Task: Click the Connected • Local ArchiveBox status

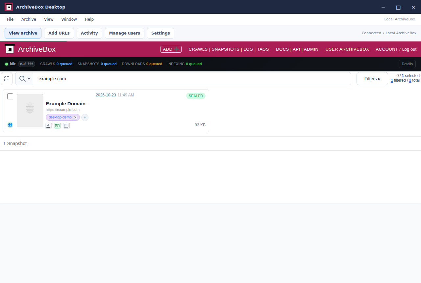Action: click(x=389, y=33)
